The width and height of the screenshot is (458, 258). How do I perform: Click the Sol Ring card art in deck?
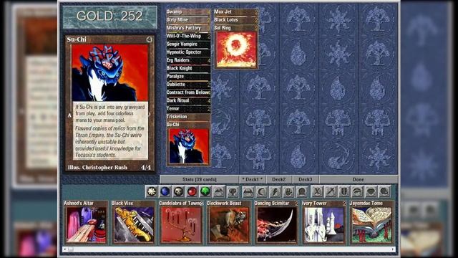click(236, 49)
